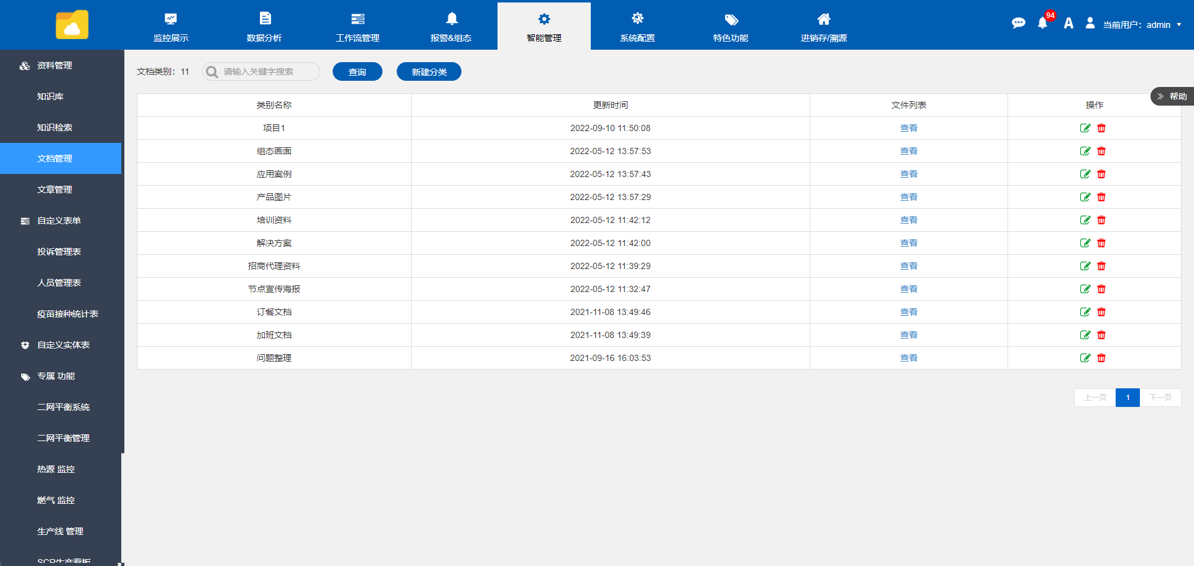Viewport: 1194px width, 566px height.
Task: Delete the 解决方案 category
Action: click(1101, 243)
